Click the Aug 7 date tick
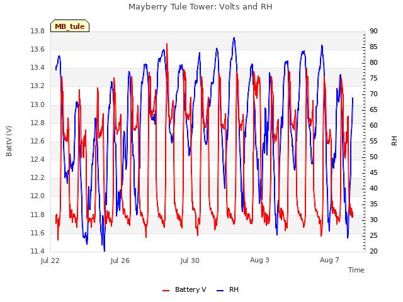Image resolution: width=403 pixels, height=302 pixels. tap(329, 260)
